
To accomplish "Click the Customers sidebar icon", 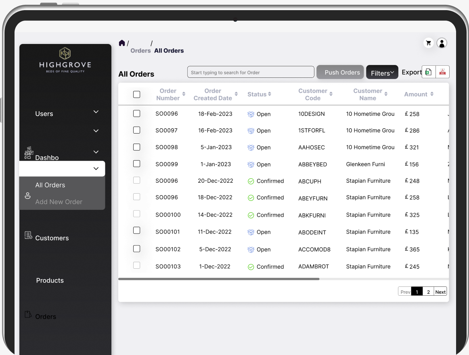I will point(28,235).
